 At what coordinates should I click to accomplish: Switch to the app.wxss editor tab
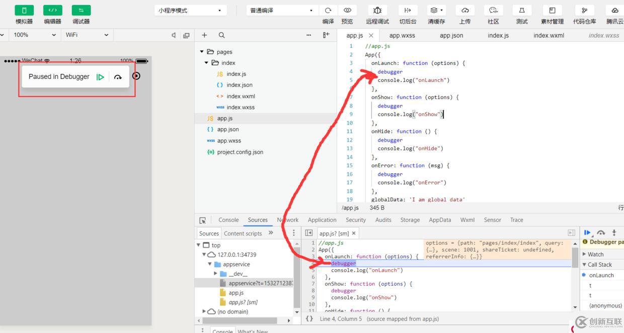402,35
